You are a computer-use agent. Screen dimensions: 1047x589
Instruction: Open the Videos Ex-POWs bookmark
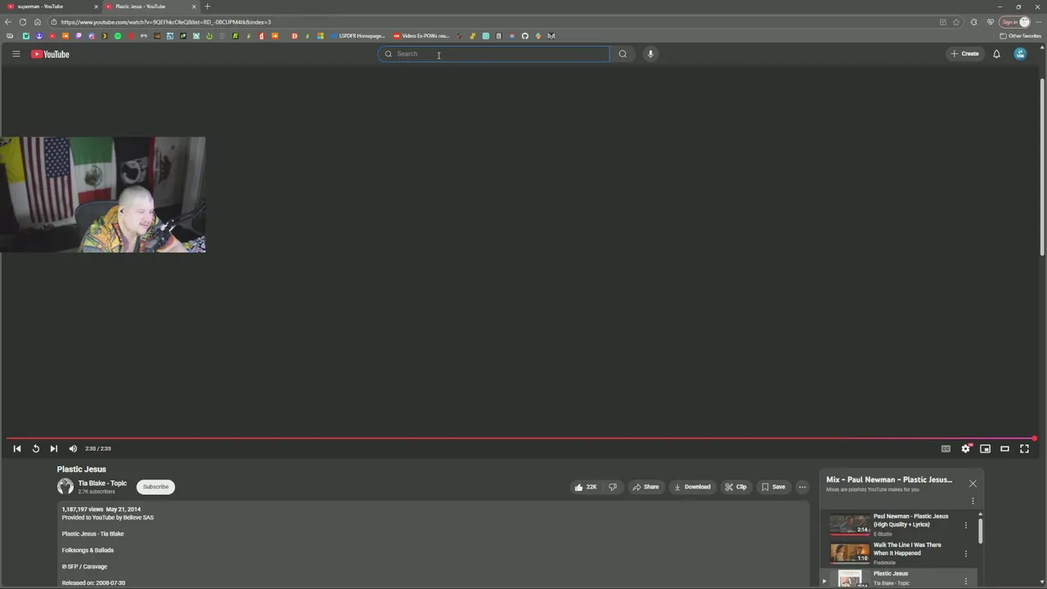click(421, 36)
